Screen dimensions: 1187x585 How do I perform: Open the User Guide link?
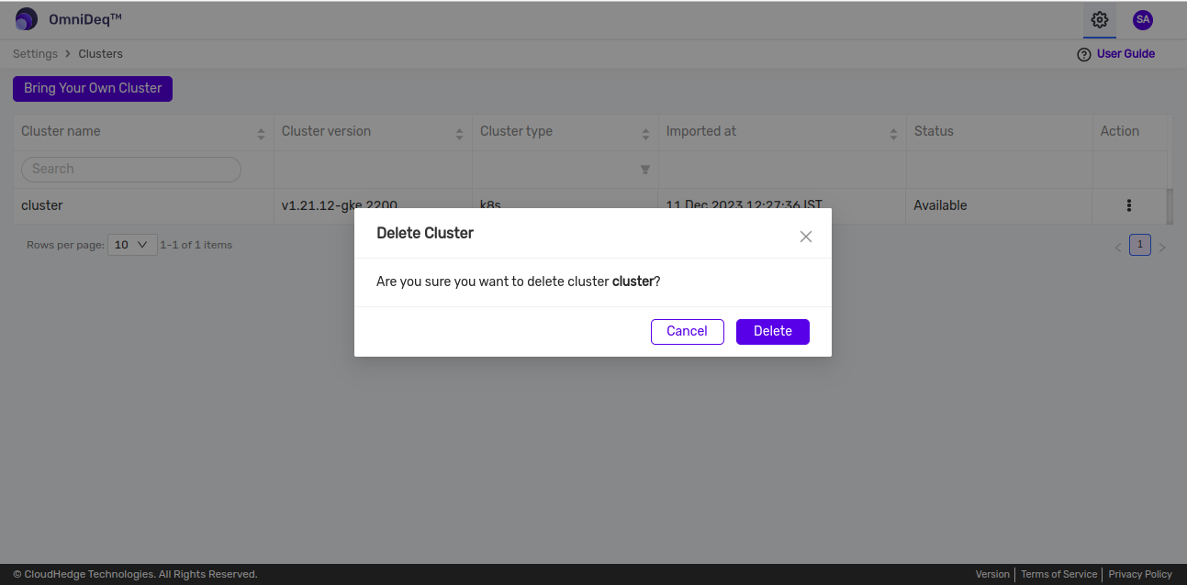1125,54
